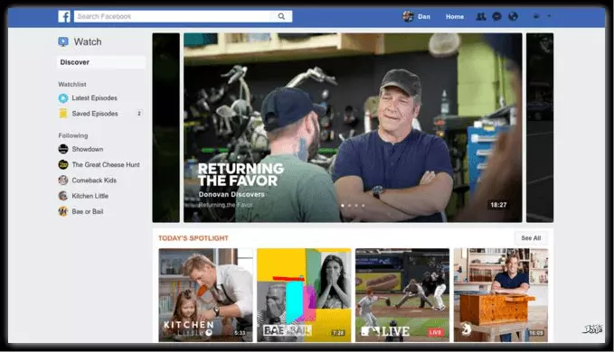Open Kitchen Little from Following
Image resolution: width=614 pixels, height=352 pixels.
click(x=90, y=196)
